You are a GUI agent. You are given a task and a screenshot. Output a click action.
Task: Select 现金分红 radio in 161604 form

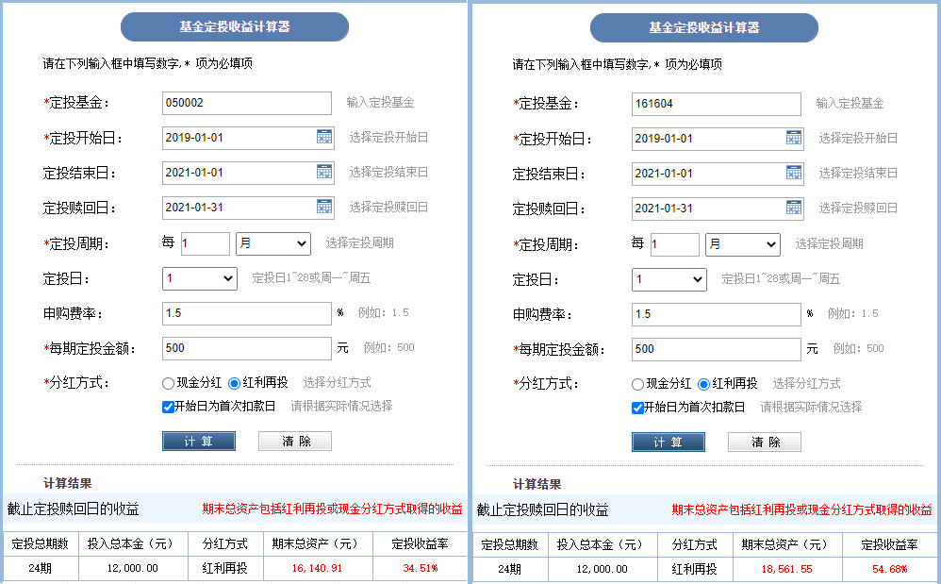pos(637,384)
